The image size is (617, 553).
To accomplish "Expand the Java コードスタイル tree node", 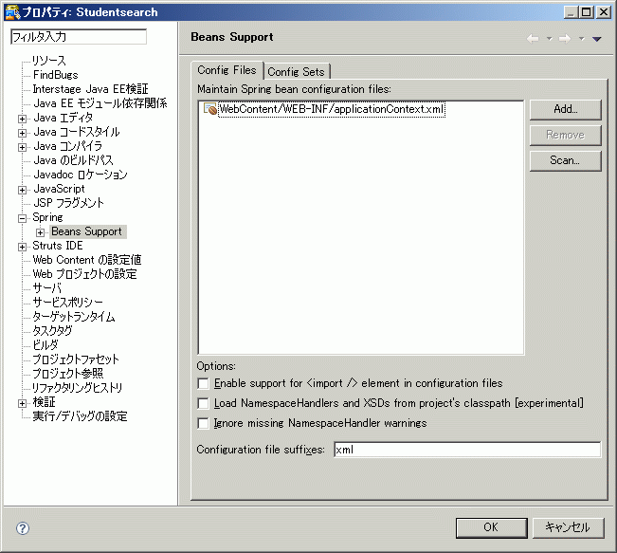I will pos(23,133).
